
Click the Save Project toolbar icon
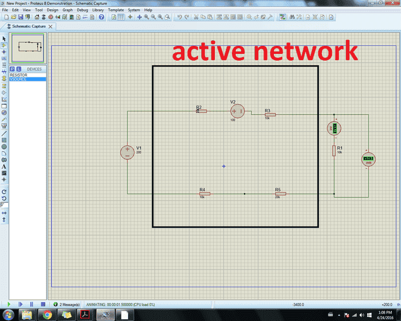21,17
